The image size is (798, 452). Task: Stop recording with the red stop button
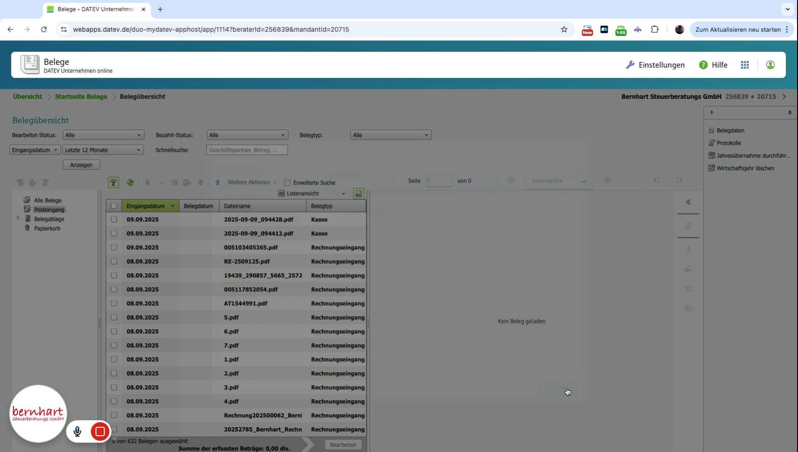click(x=100, y=431)
